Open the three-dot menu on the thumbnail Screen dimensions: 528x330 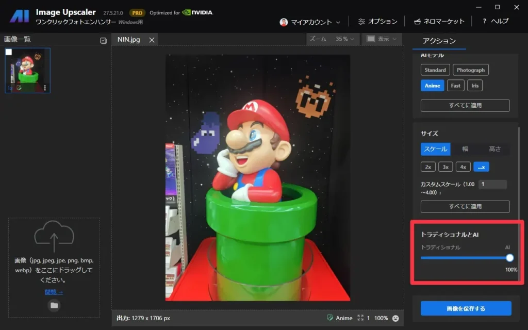click(45, 88)
